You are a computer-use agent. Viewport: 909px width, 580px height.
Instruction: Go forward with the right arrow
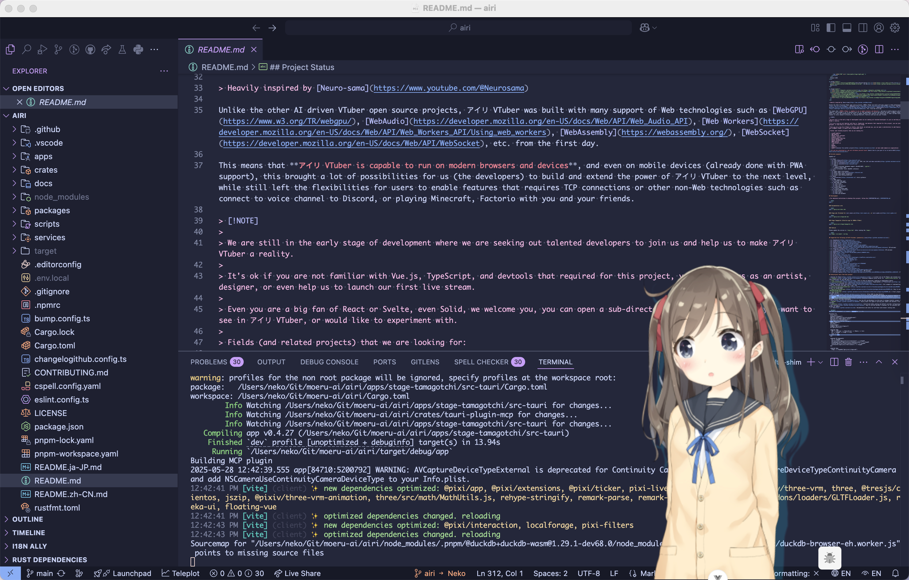point(272,28)
